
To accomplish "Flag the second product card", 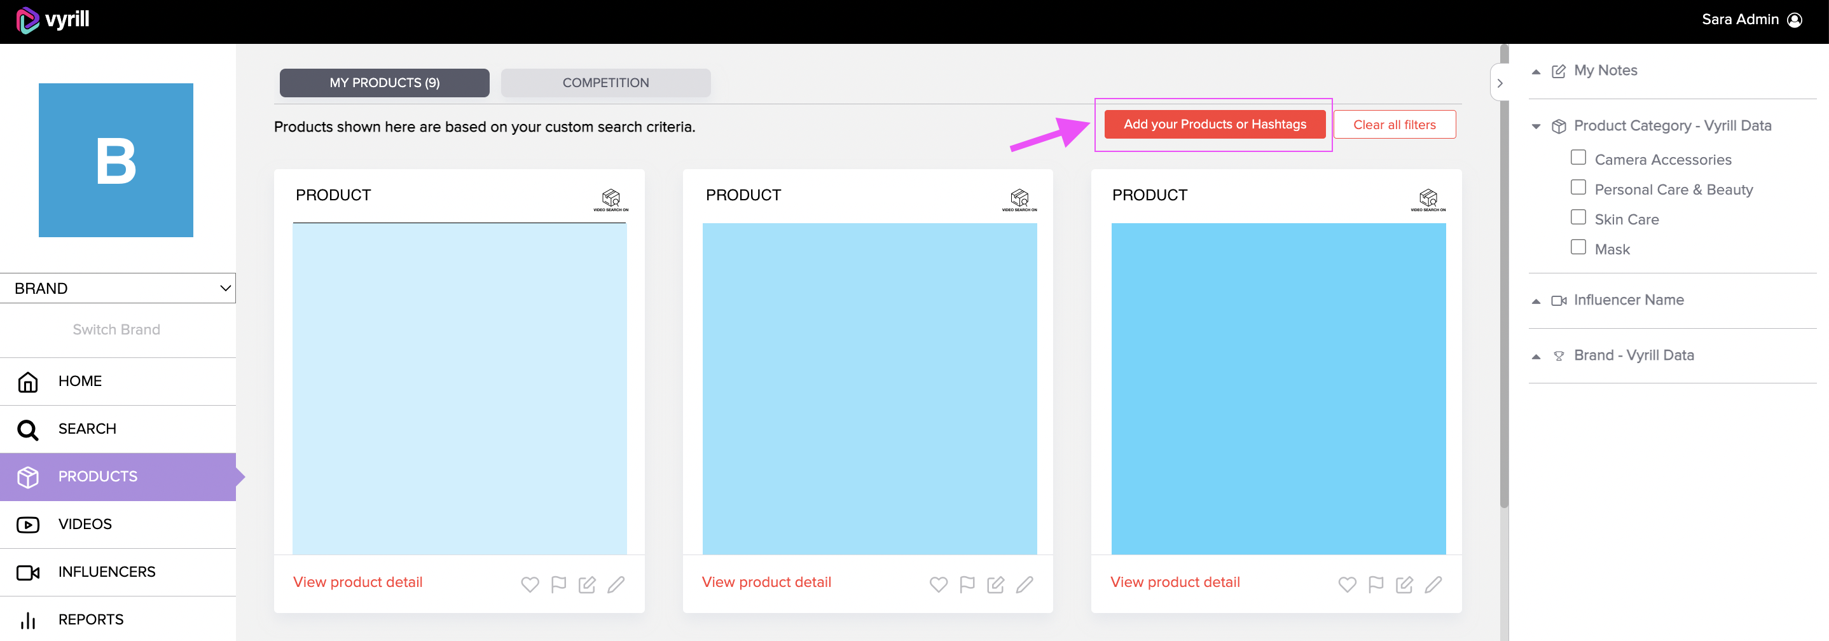I will (967, 584).
